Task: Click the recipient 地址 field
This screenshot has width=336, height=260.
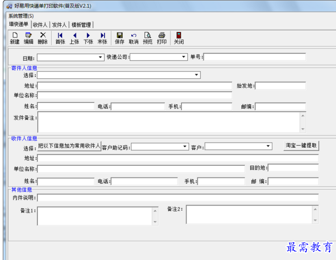Action: point(178,158)
